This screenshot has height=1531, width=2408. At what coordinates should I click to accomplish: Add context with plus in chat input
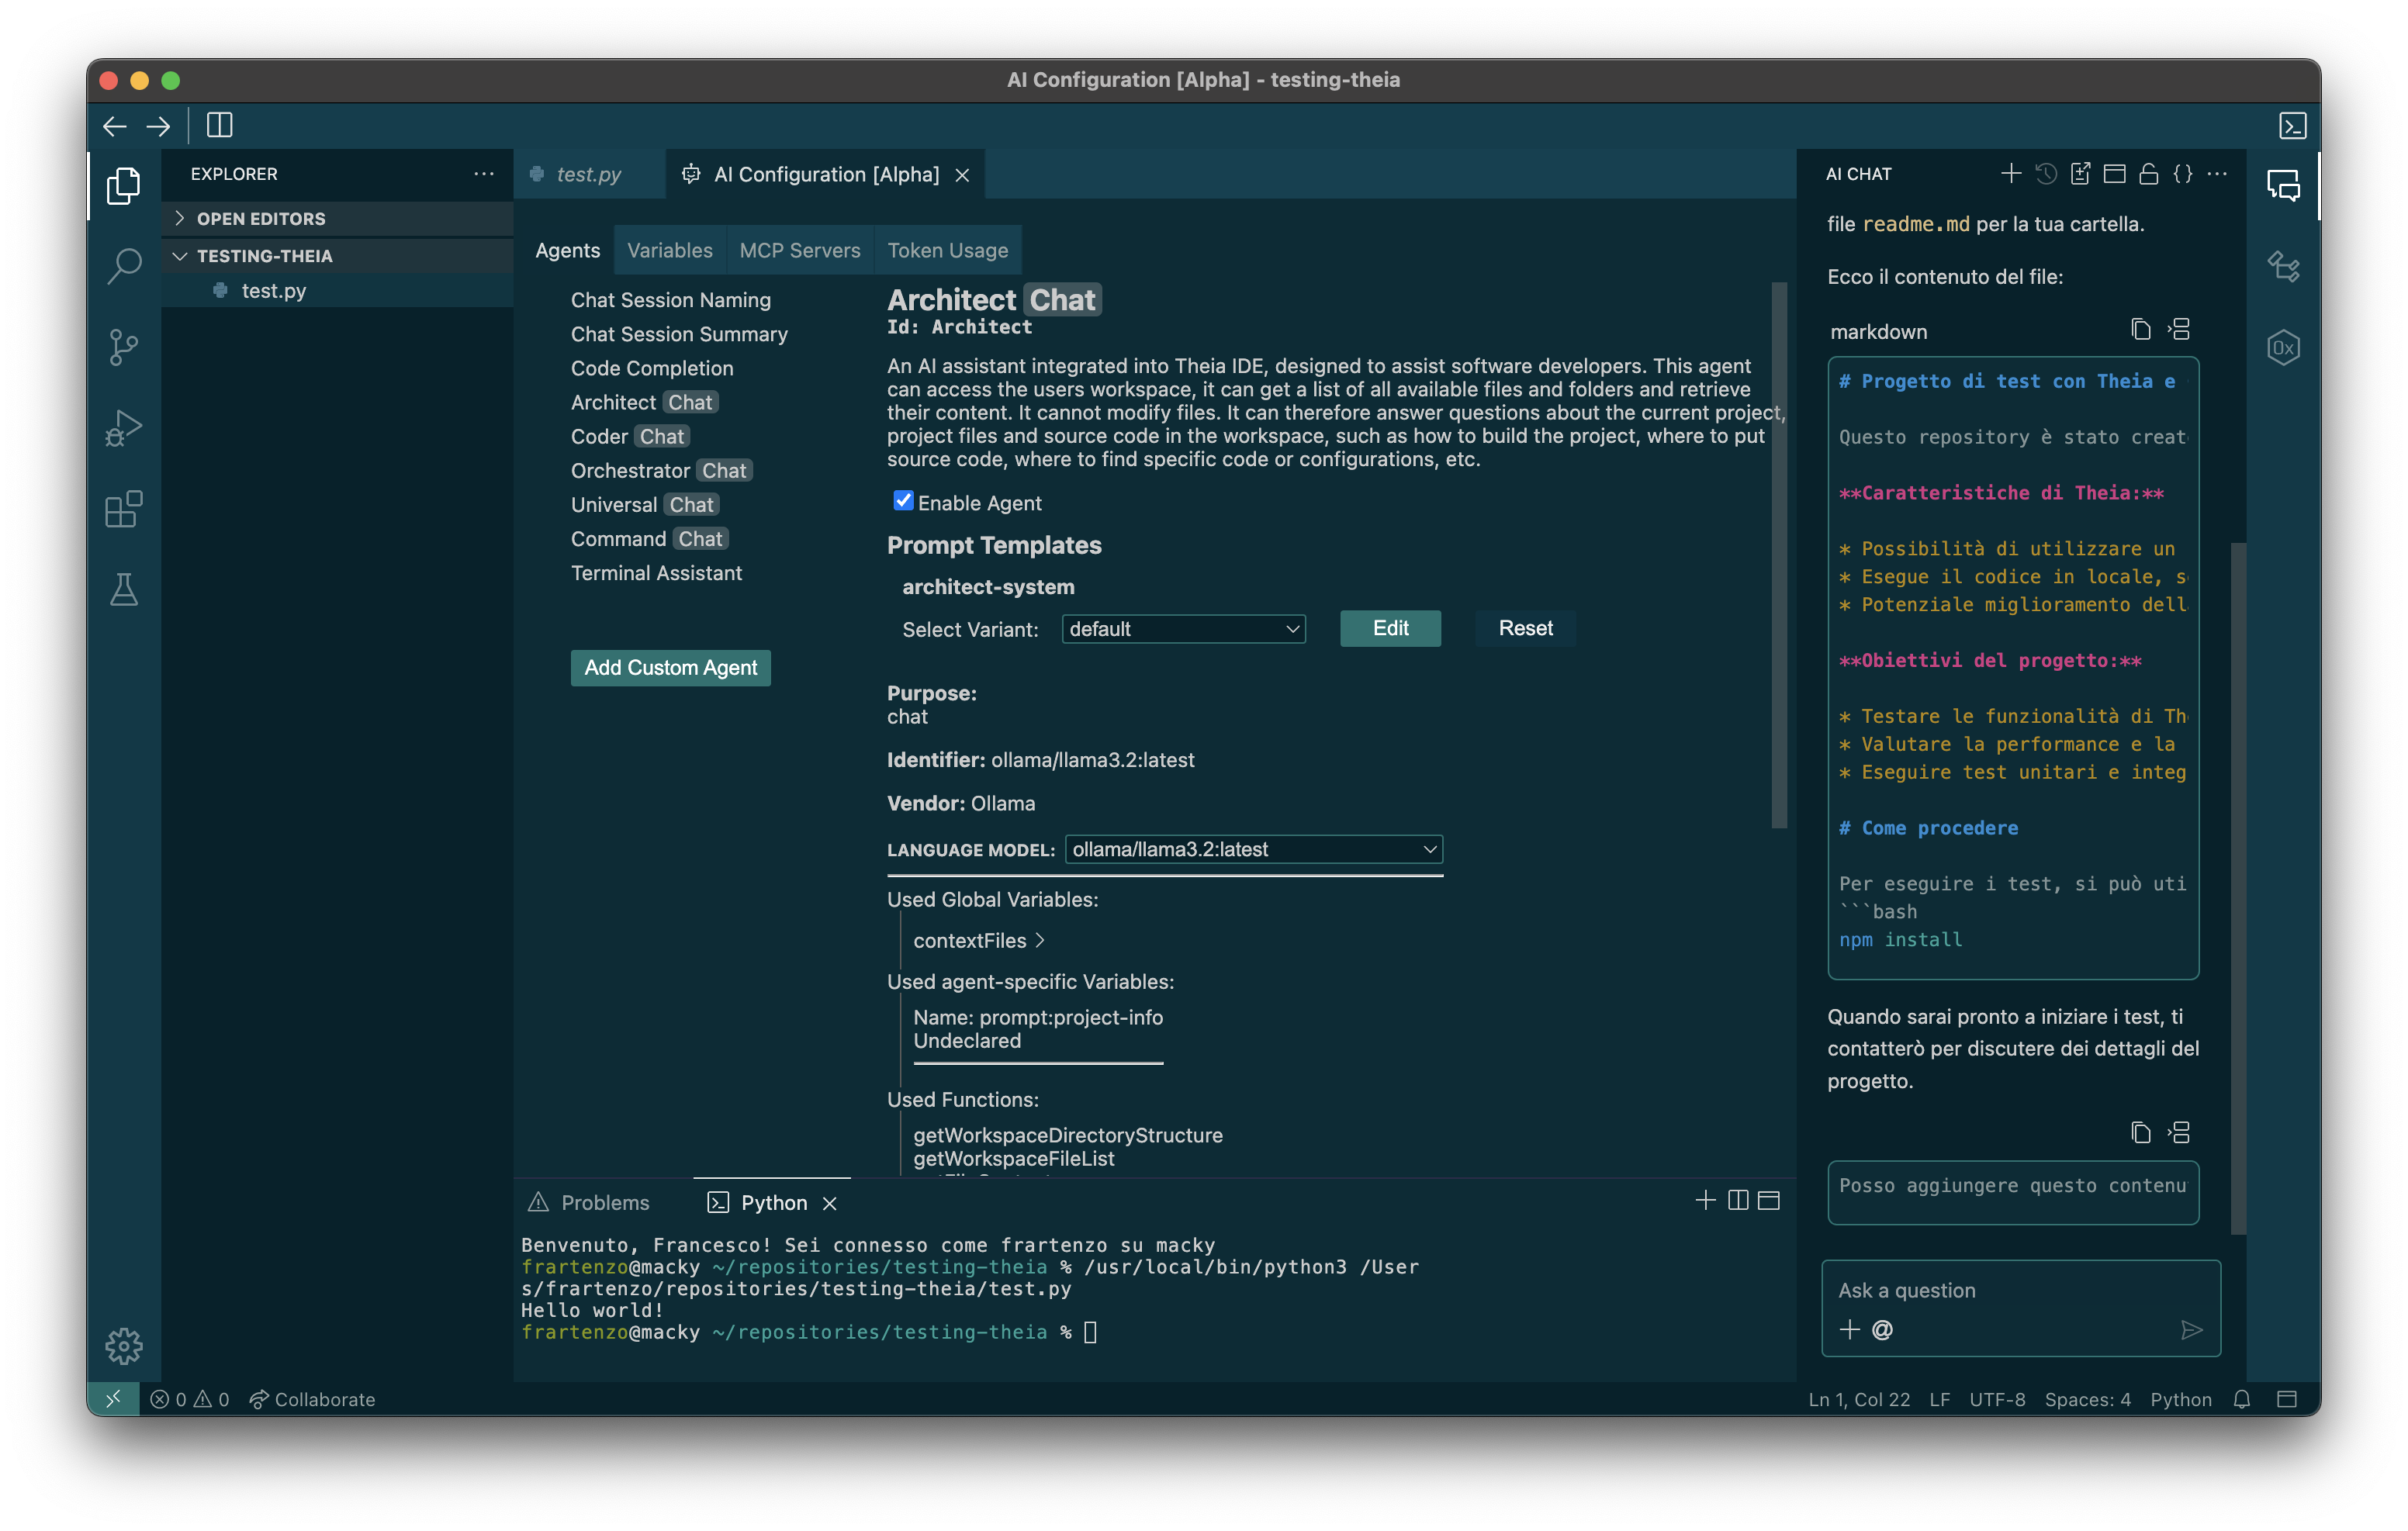point(1850,1330)
